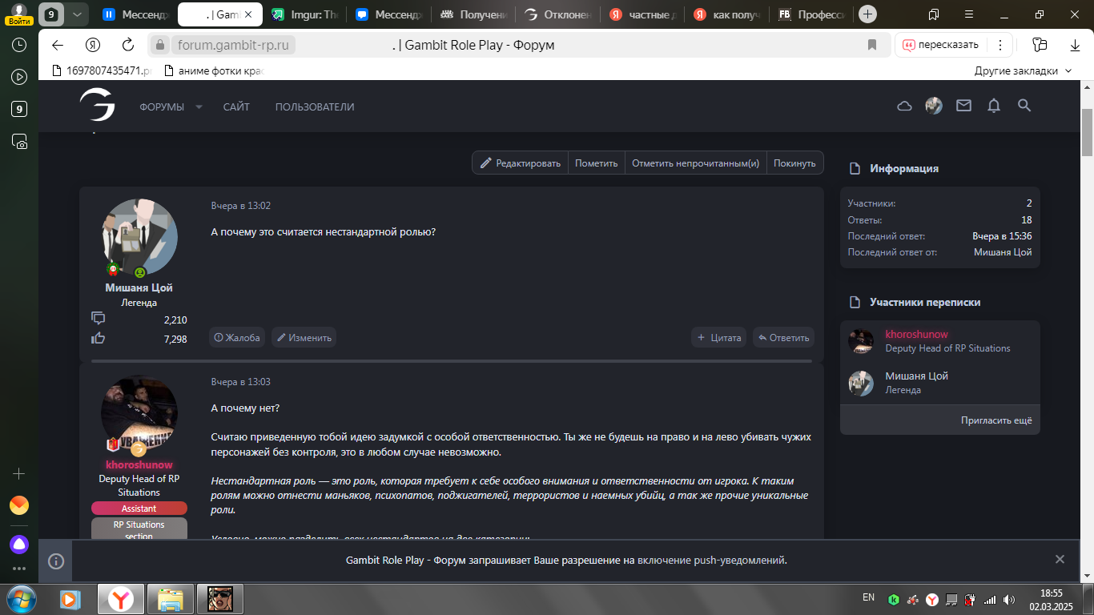Click the cloud icon in forum header
The height and width of the screenshot is (615, 1094).
pos(904,106)
